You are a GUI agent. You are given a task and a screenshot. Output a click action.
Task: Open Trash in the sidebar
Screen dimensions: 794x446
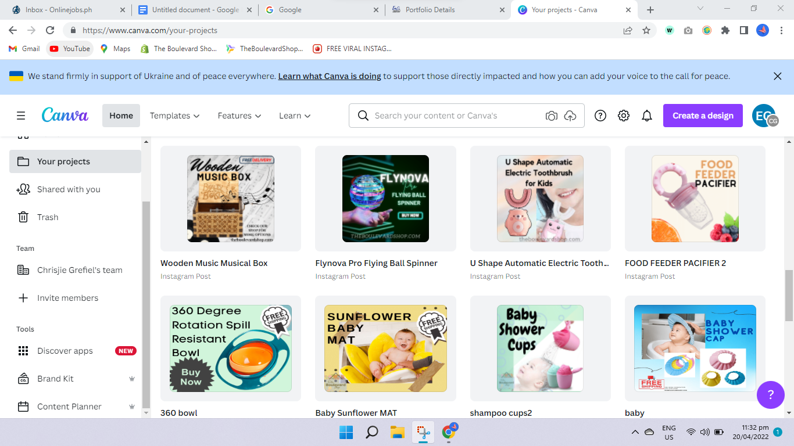point(75,217)
